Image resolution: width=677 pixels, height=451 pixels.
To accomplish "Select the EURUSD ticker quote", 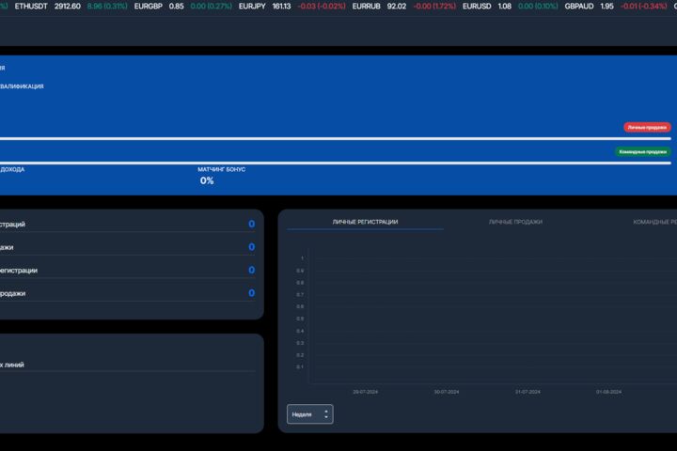I will tap(510, 7).
